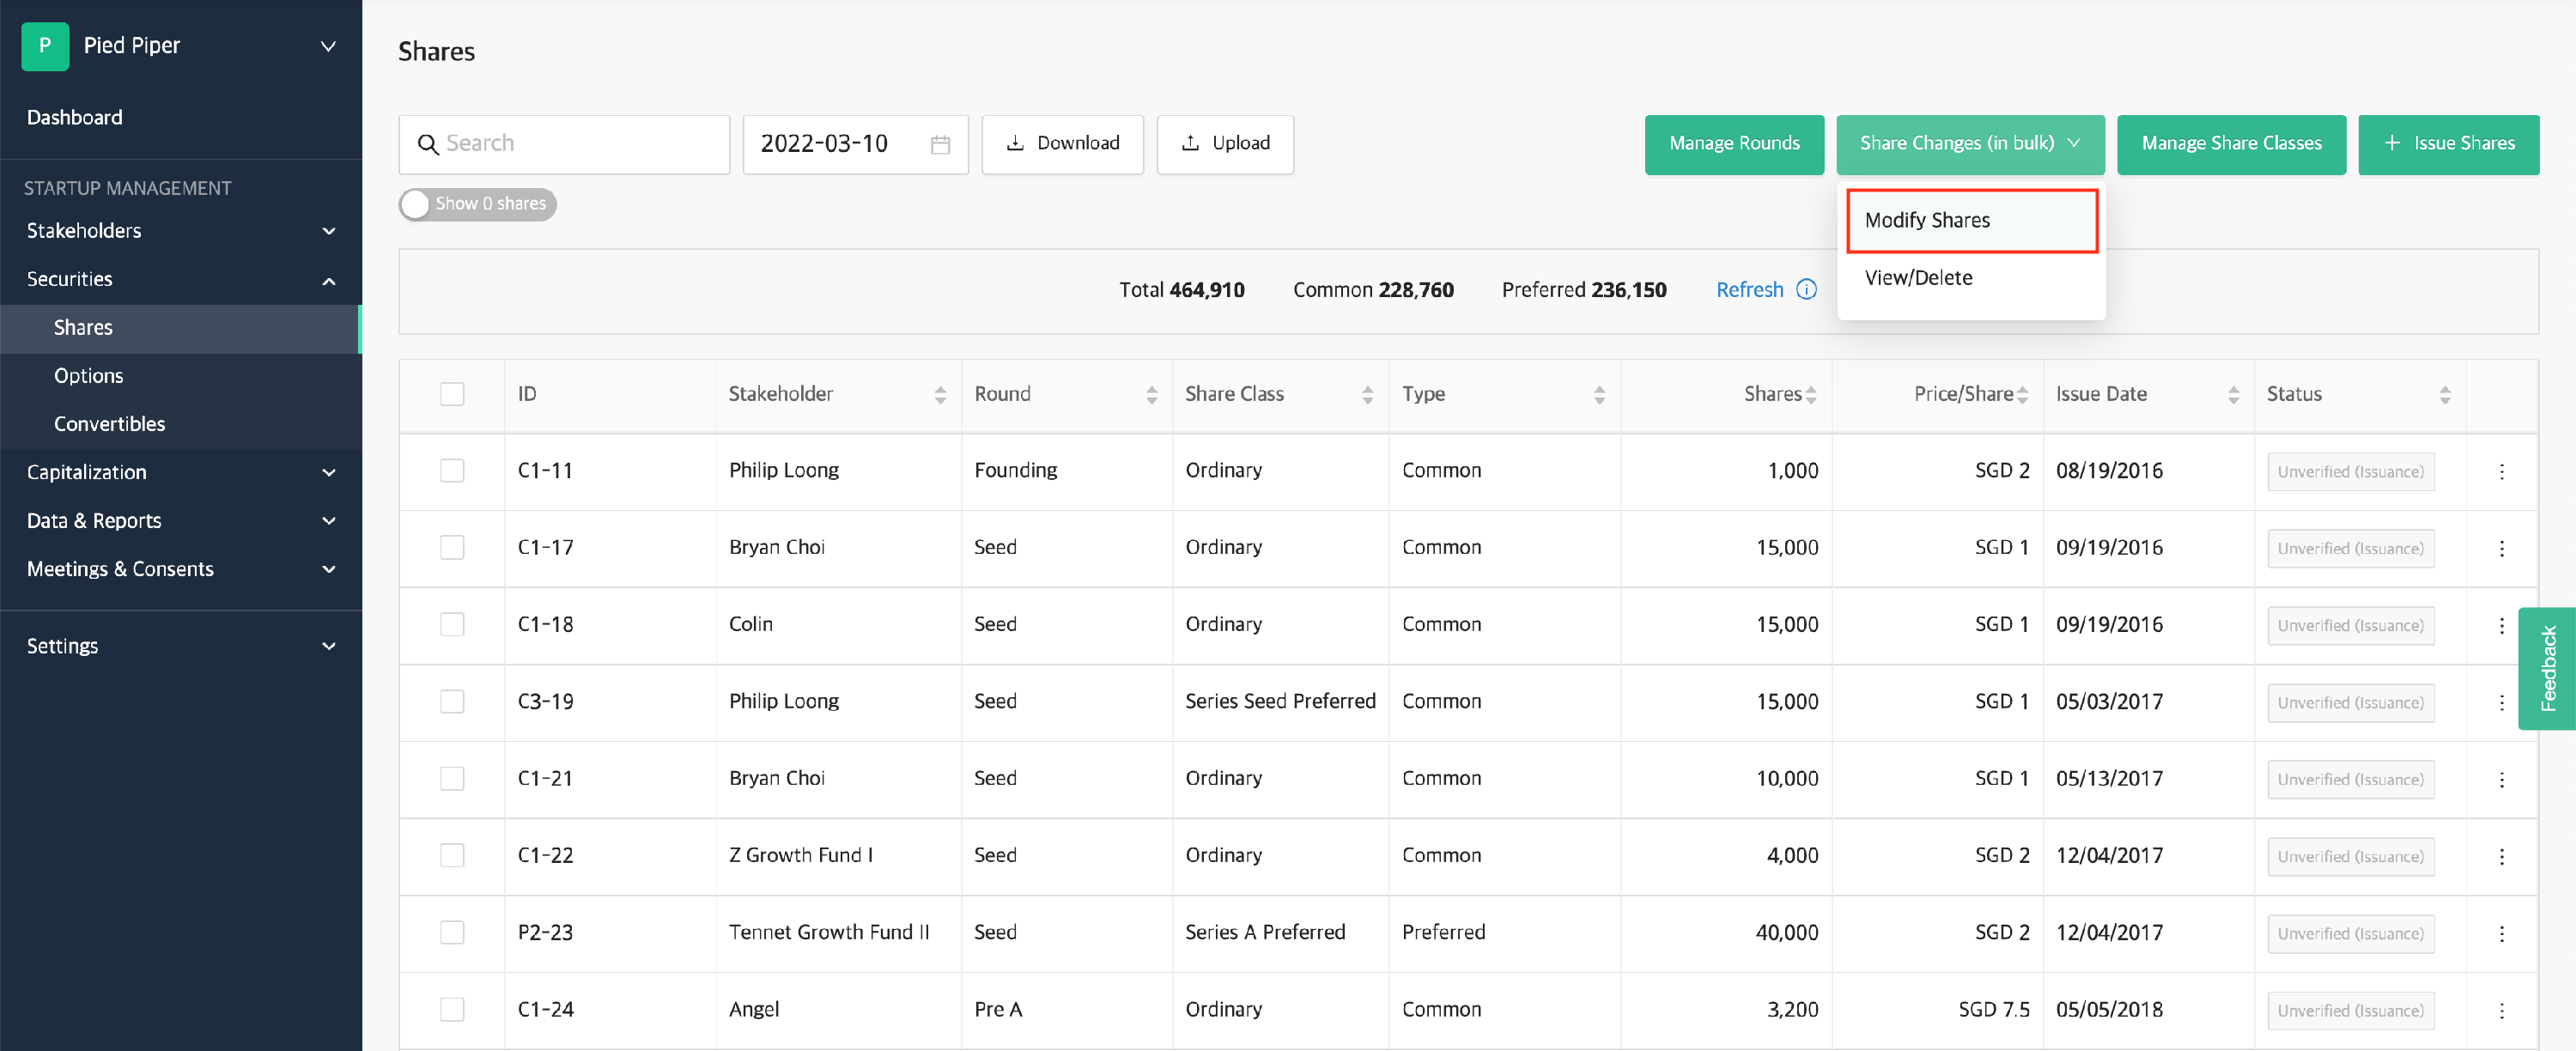Open Options under Securities
Image resolution: width=2576 pixels, height=1051 pixels.
click(x=181, y=376)
